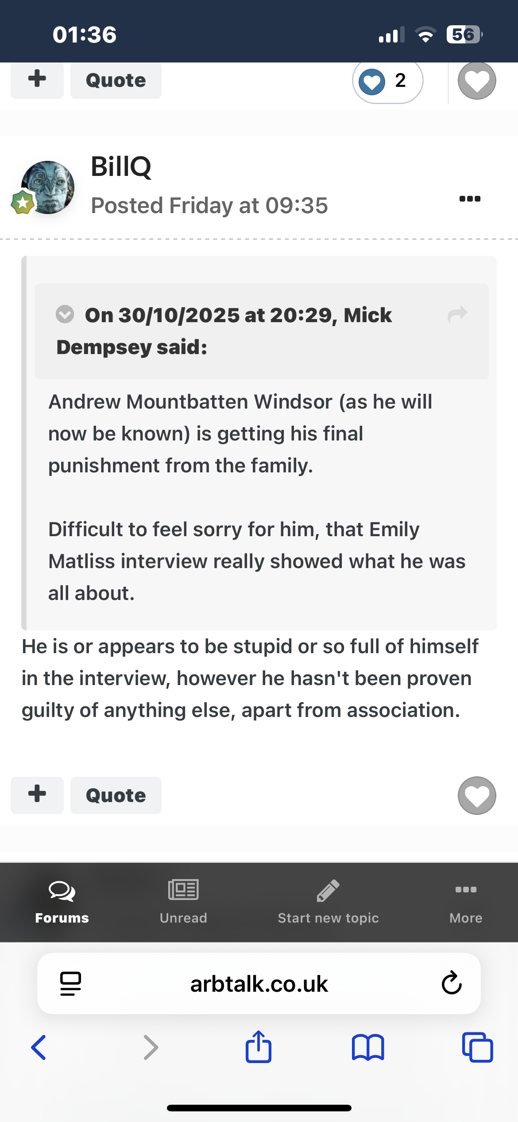Go back with the Safari back arrow
The image size is (518, 1122).
pyautogui.click(x=39, y=1048)
